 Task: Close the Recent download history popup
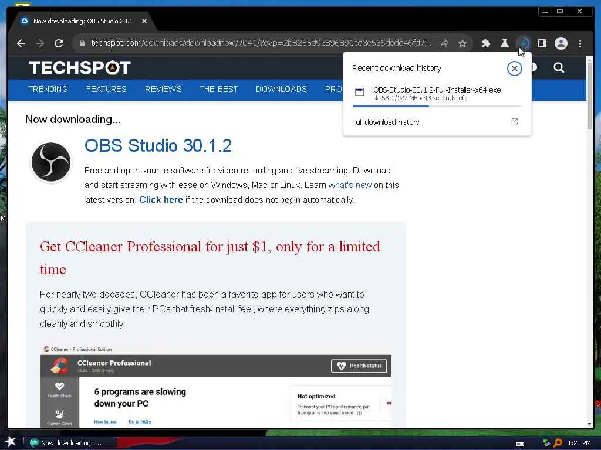pyautogui.click(x=514, y=69)
